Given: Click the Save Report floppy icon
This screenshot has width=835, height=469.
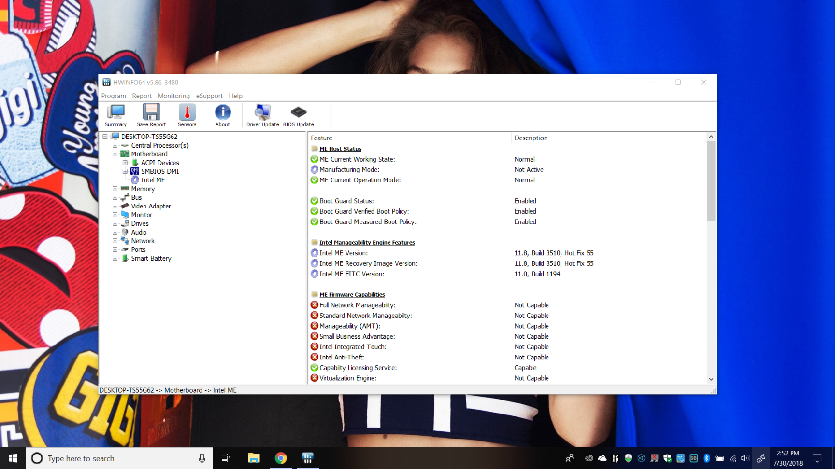Looking at the screenshot, I should (x=151, y=116).
